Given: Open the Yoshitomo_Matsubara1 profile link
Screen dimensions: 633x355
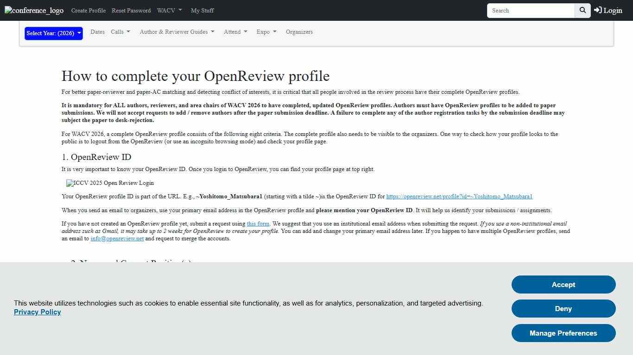Looking at the screenshot, I should (x=459, y=196).
